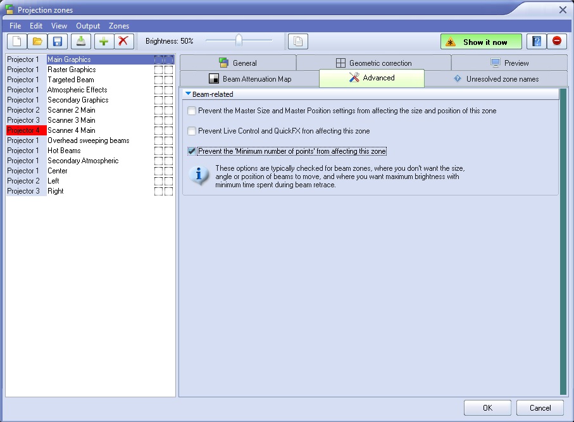Click the save floppy disk icon
This screenshot has height=422, width=574.
[x=58, y=42]
